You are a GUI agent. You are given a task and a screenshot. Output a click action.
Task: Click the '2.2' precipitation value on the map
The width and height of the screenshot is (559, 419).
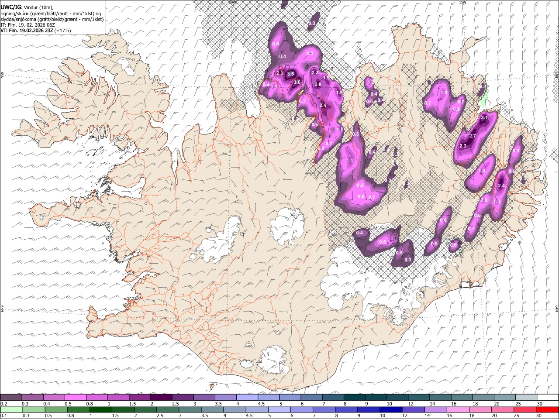pyautogui.click(x=315, y=73)
